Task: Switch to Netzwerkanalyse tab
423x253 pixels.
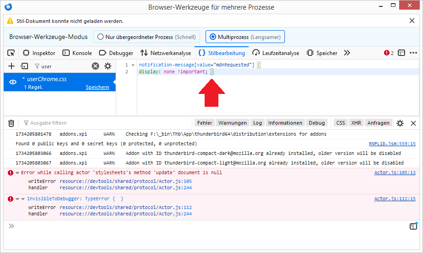Action: click(x=166, y=53)
